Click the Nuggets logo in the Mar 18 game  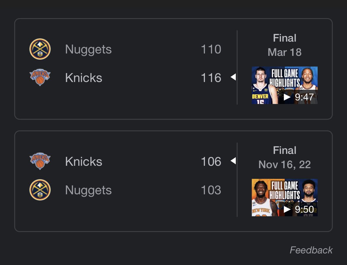click(x=40, y=49)
